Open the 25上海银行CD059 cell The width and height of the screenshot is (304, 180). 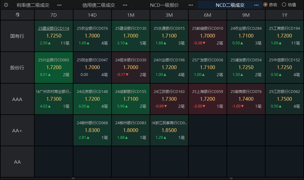(x=207, y=99)
